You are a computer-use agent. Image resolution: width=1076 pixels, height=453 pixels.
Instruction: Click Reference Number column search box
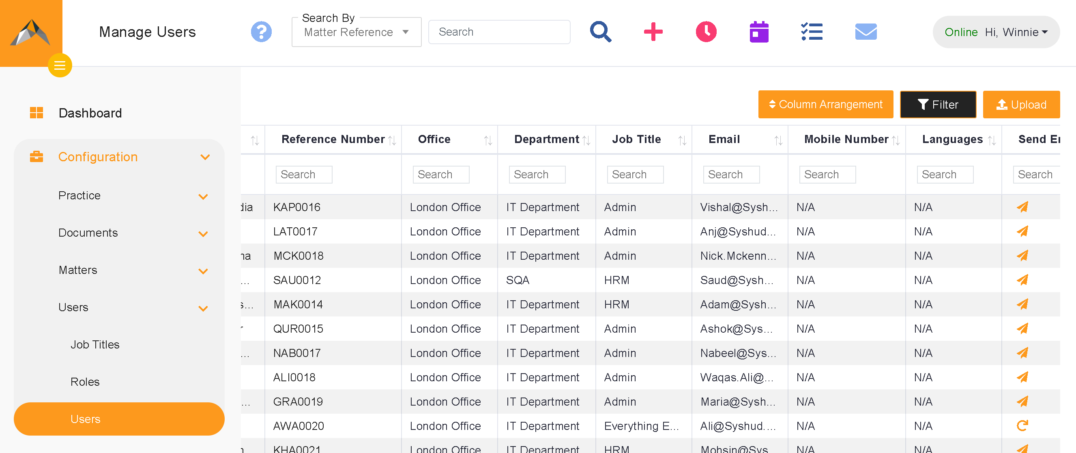(304, 174)
